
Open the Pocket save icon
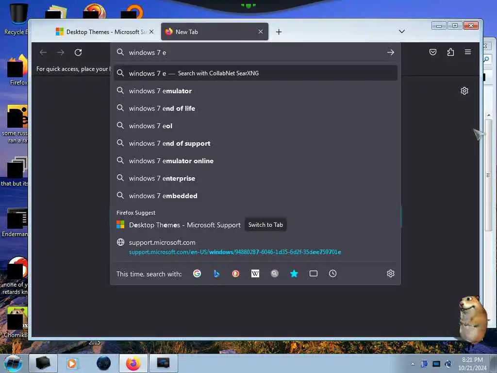pos(432,52)
